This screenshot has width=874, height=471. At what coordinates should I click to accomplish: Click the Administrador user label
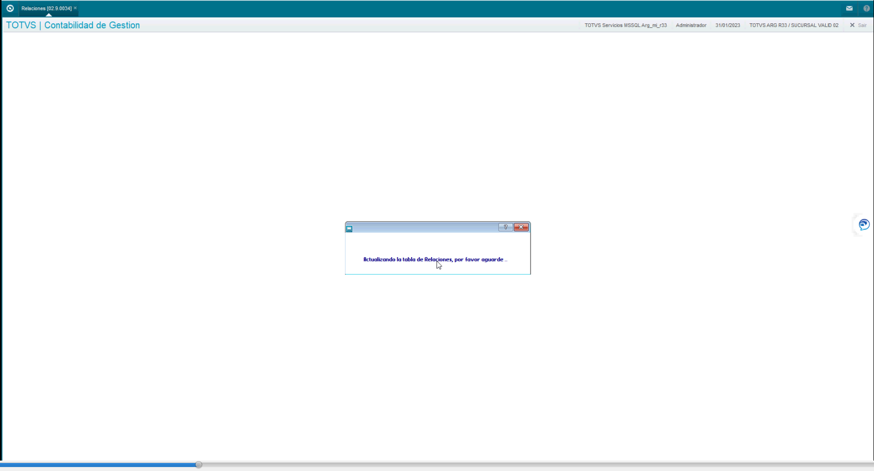691,25
